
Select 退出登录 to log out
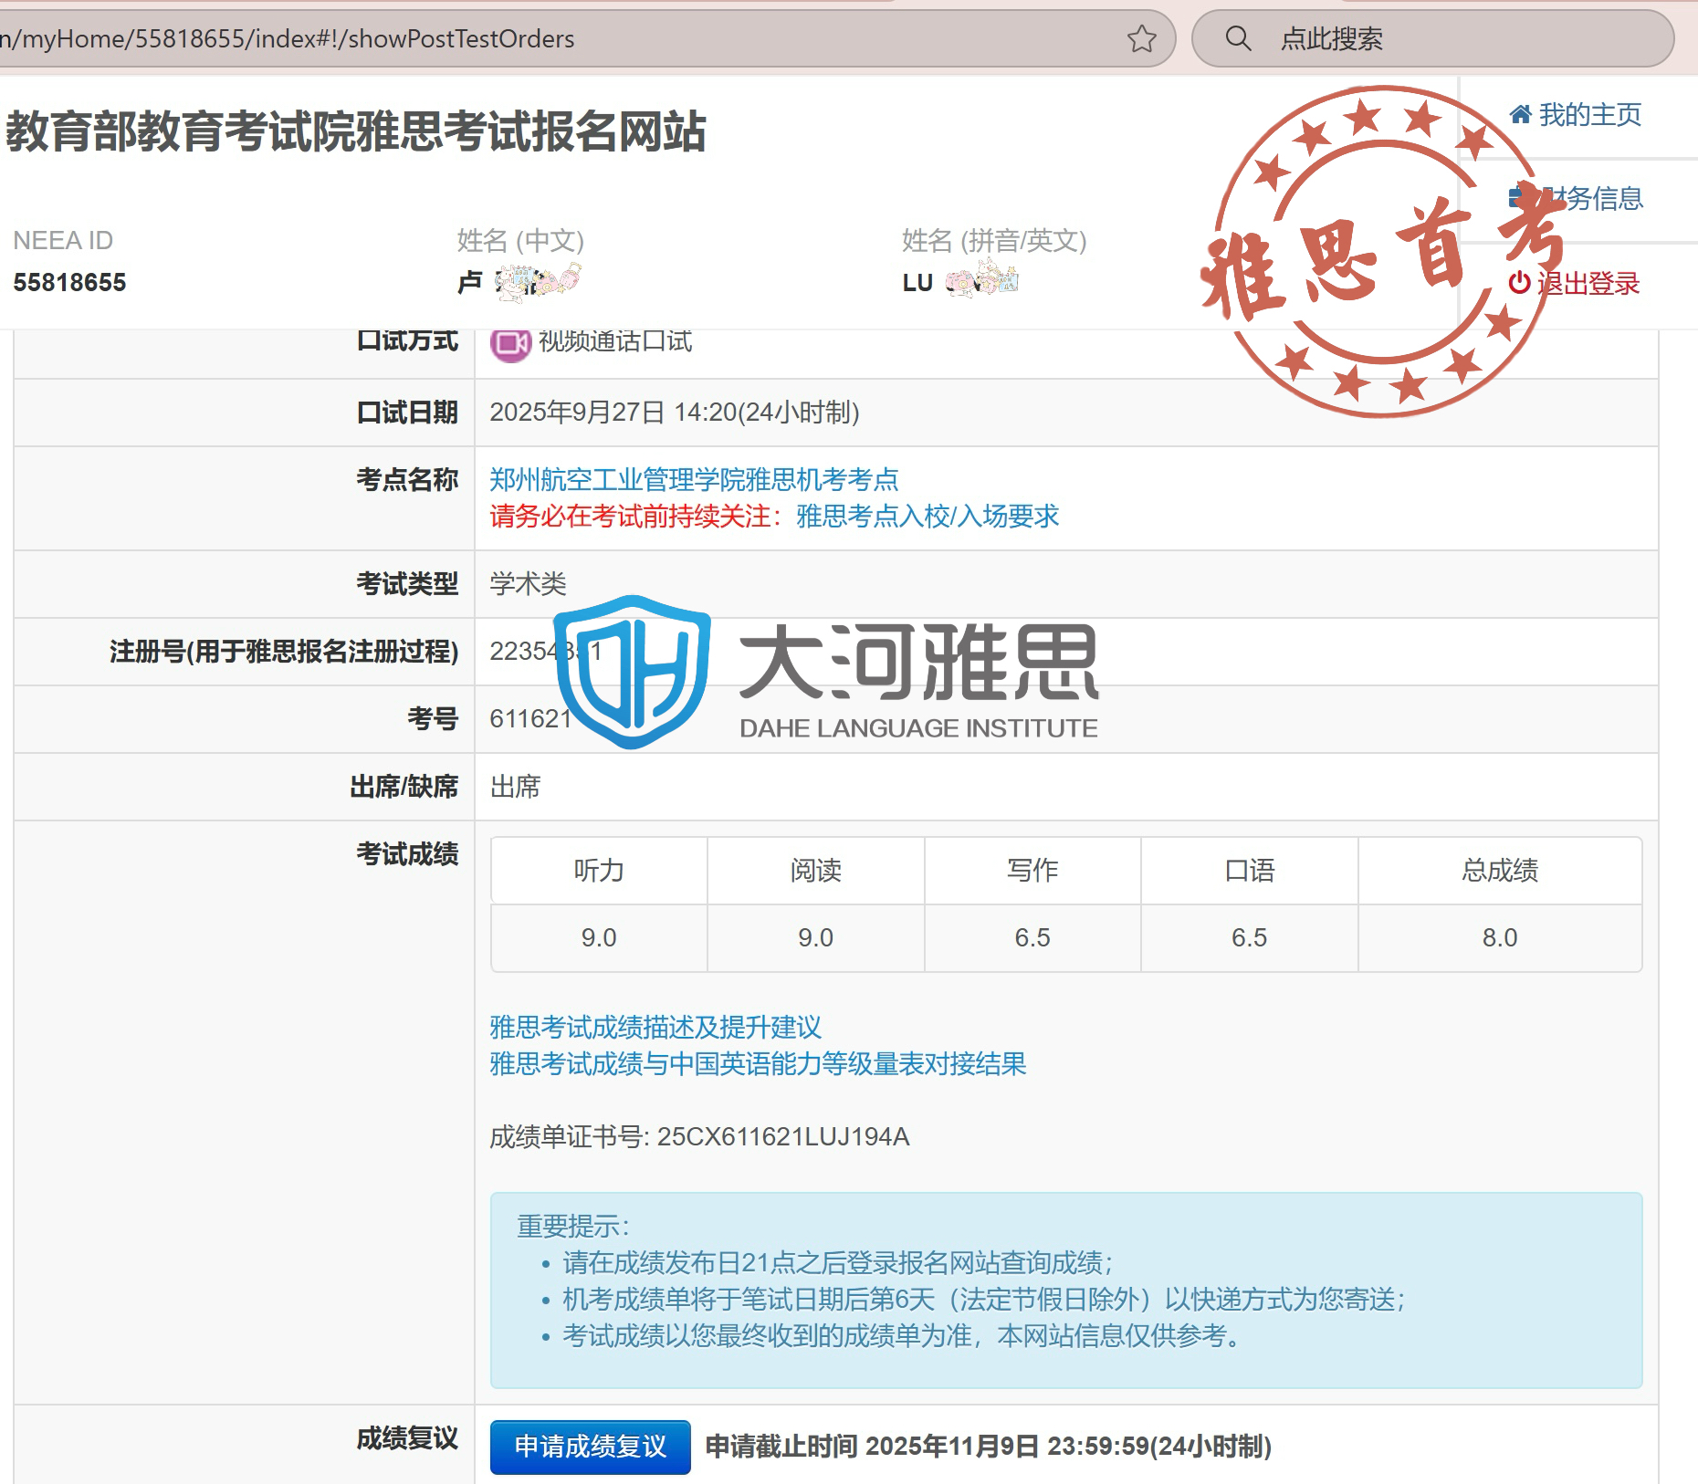tap(1588, 284)
